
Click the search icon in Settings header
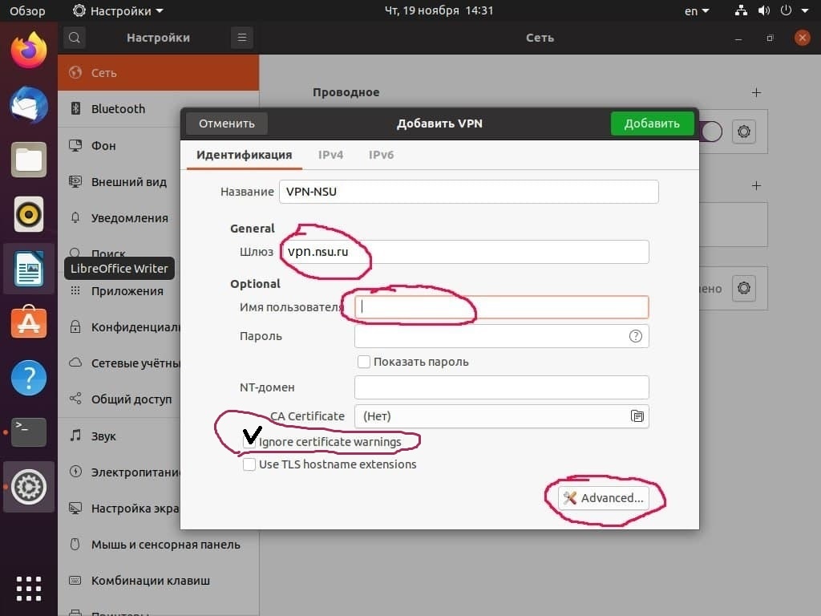coord(75,38)
